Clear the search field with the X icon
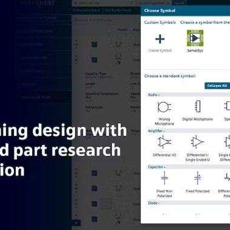Screen dimensions: 230x230 [x=132, y=3]
